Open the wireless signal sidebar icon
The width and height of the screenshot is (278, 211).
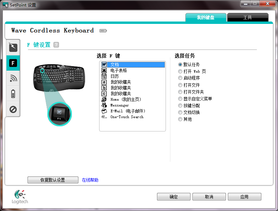click(13, 78)
